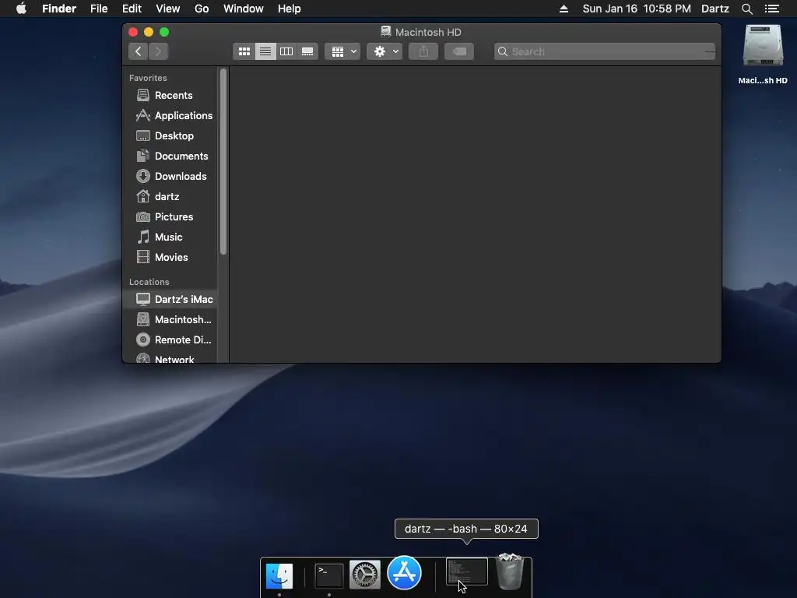The width and height of the screenshot is (797, 598).
Task: Select Macintosh HD in Locations
Action: pos(170,319)
